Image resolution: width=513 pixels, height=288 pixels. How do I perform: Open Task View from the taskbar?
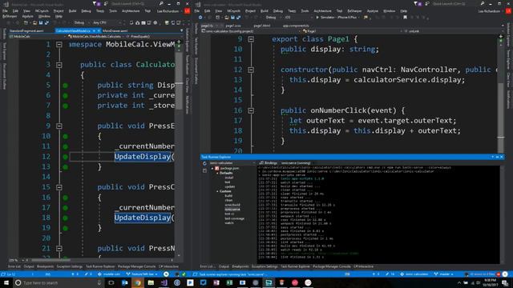pos(111,282)
